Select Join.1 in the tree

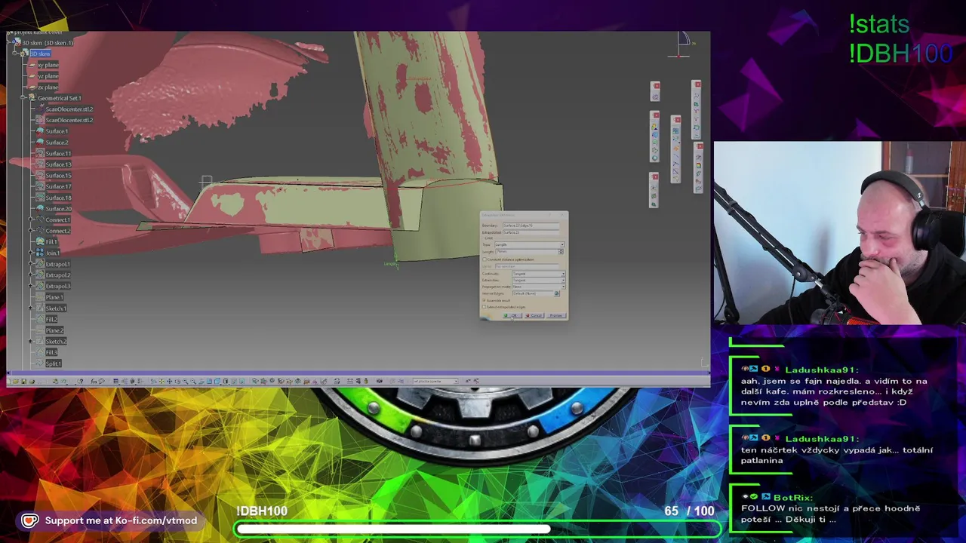(x=52, y=253)
